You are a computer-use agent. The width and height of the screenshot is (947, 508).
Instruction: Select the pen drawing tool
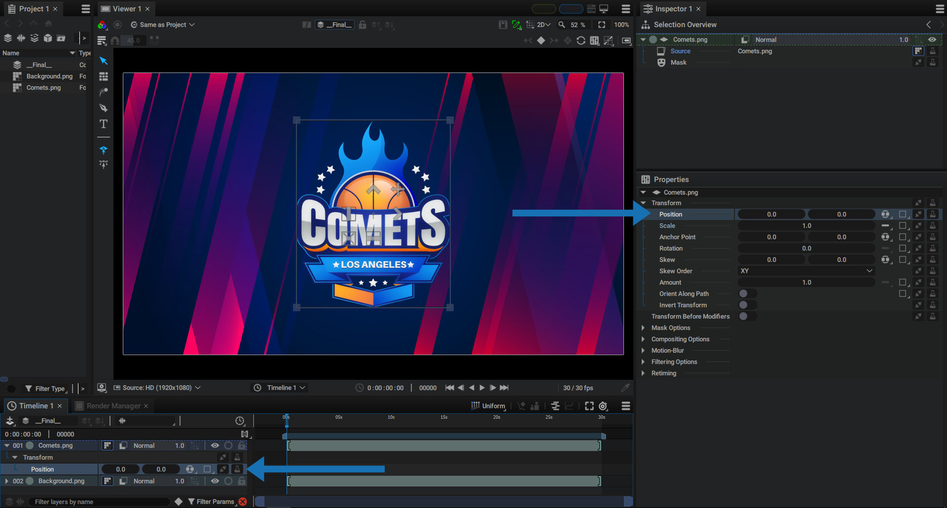coord(103,108)
